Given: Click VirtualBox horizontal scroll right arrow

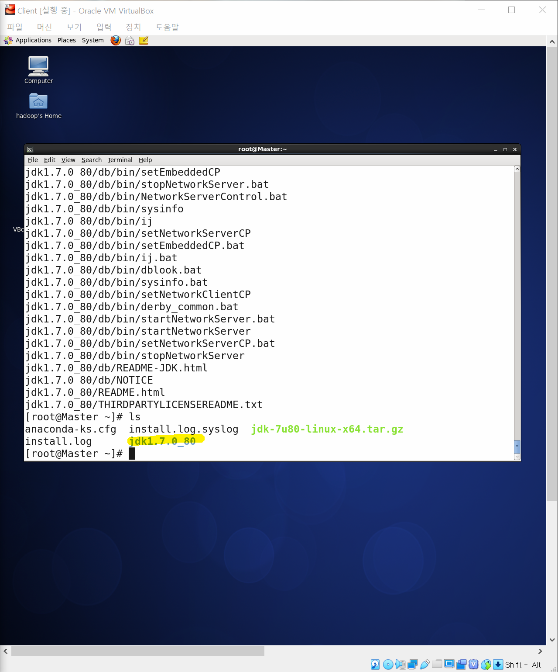Looking at the screenshot, I should [540, 651].
